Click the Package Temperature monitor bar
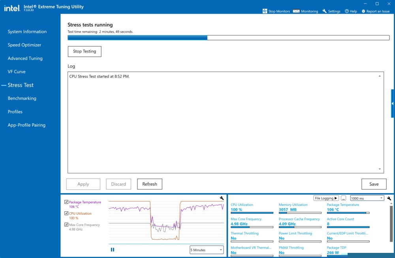395x258 pixels. pos(348,213)
